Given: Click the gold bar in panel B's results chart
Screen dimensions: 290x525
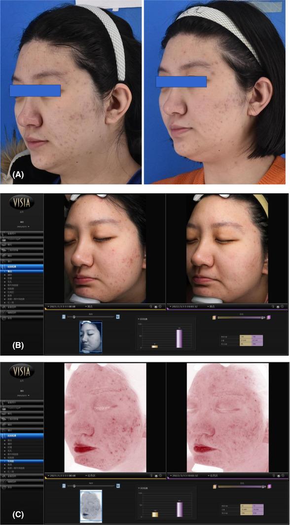Looking at the screenshot, I should 155,346.
